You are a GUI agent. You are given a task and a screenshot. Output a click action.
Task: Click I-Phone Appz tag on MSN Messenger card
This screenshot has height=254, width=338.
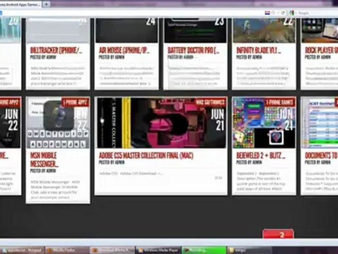[x=75, y=102]
